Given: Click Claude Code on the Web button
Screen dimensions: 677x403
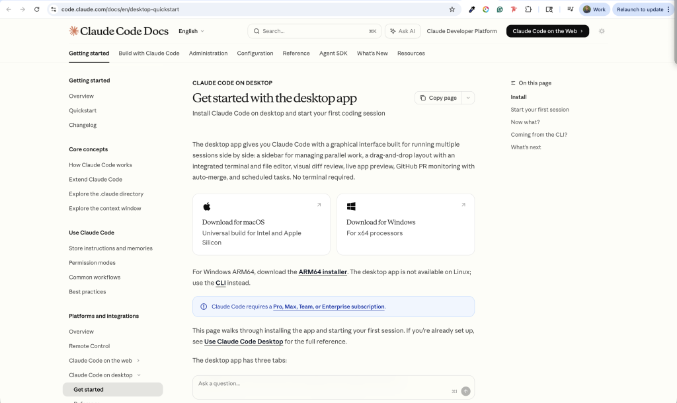Looking at the screenshot, I should click(x=547, y=31).
